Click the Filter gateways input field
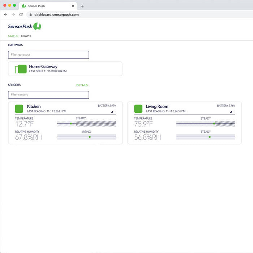Screen dimensions: 253x253 pos(48,55)
